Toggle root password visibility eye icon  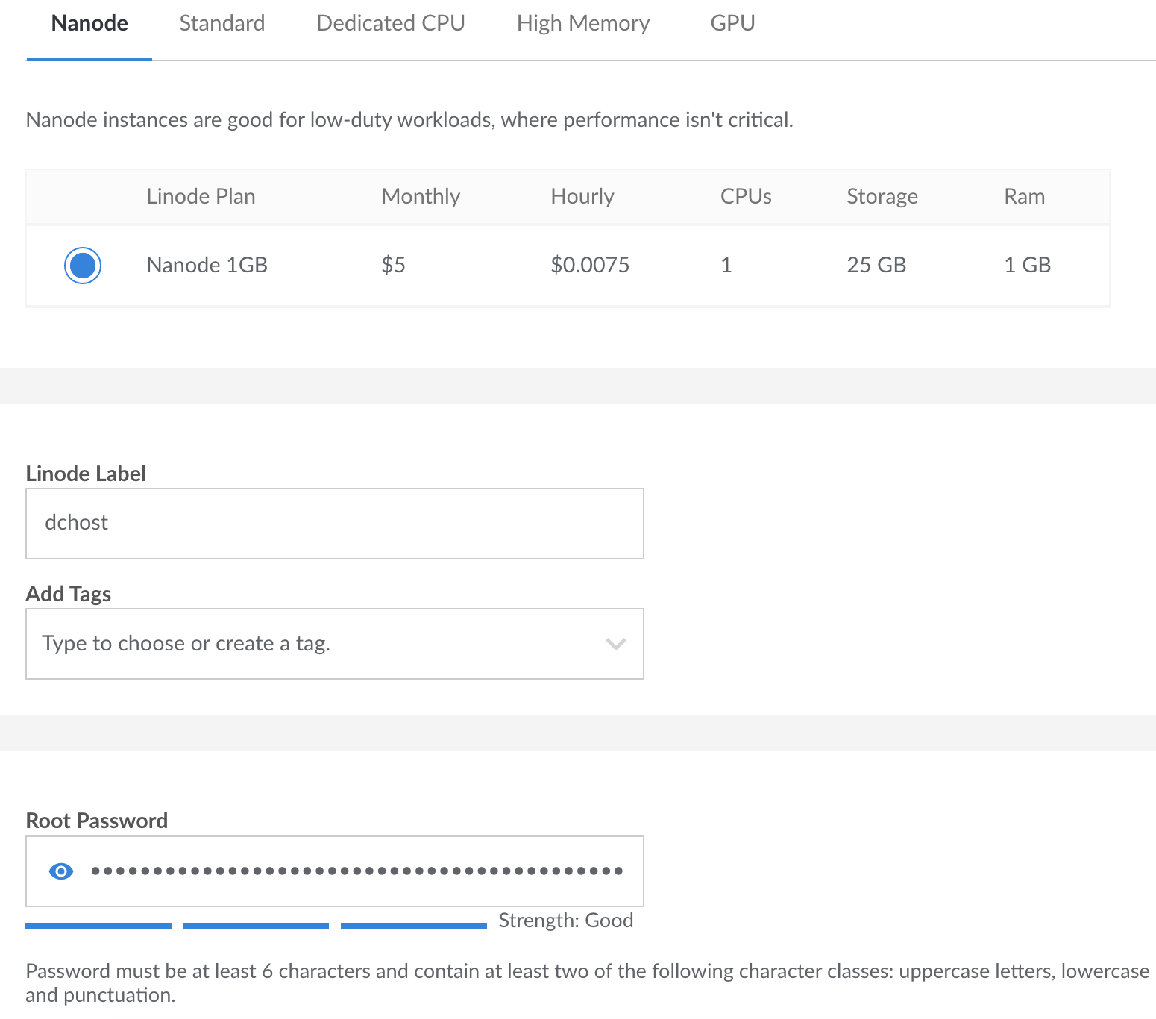click(61, 871)
